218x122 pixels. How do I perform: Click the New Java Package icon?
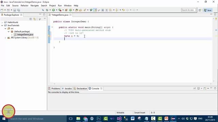tap(66, 10)
